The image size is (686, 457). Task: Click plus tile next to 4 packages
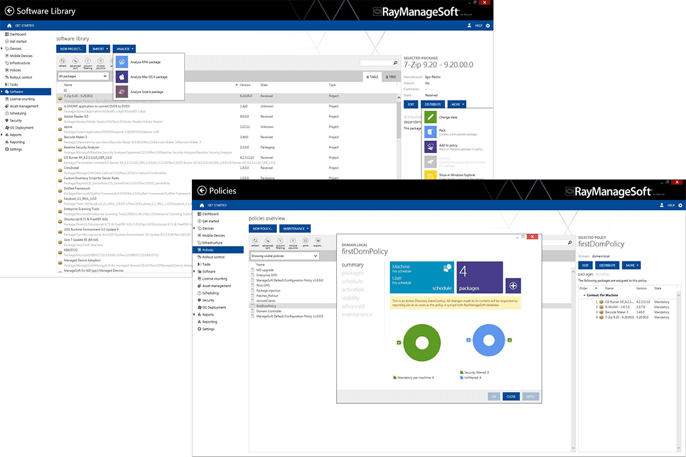point(513,286)
